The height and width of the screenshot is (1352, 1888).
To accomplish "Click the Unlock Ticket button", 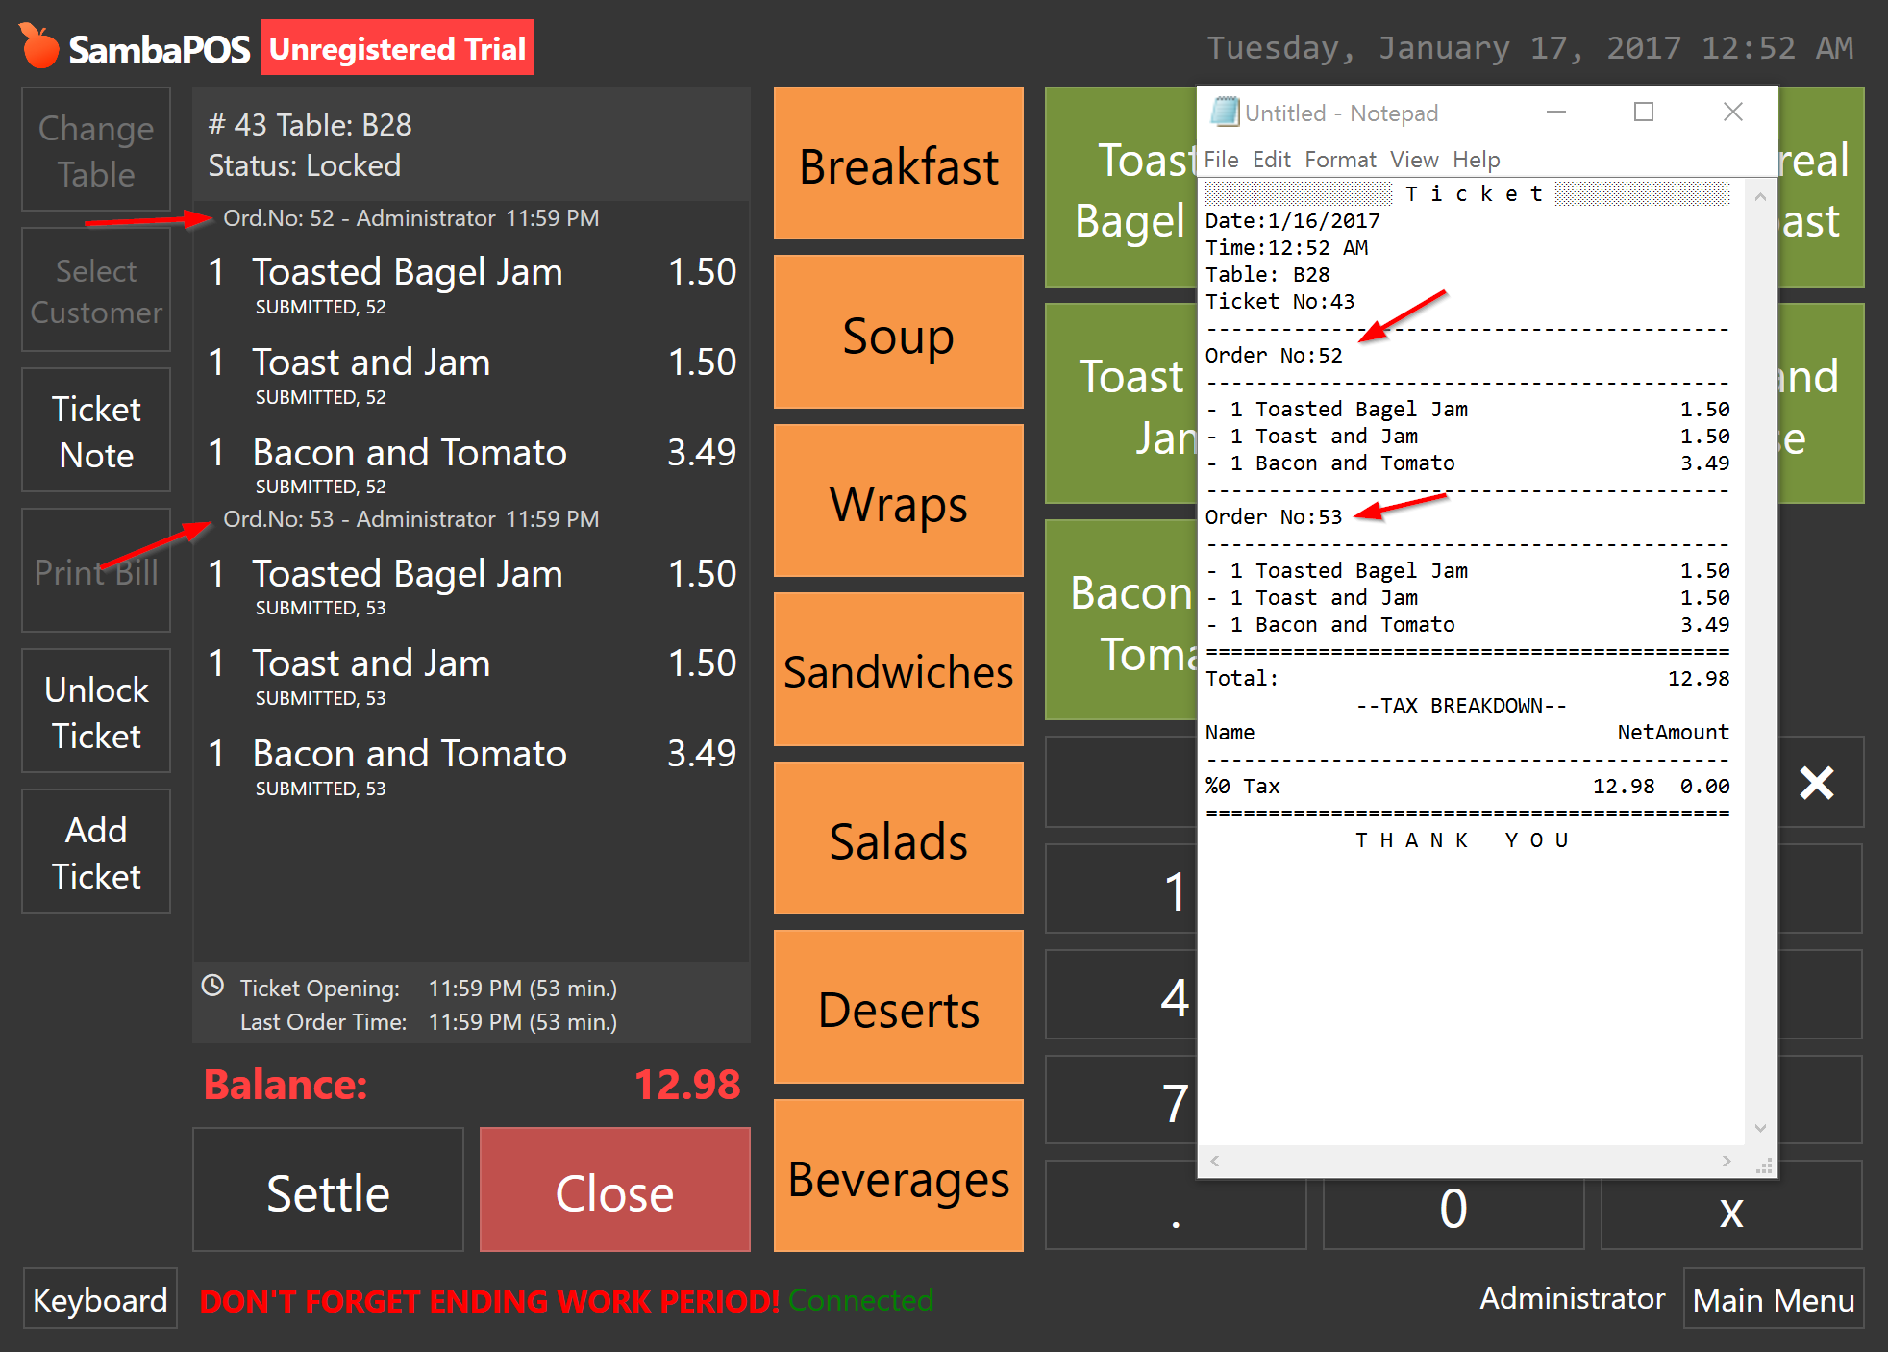I will (96, 712).
